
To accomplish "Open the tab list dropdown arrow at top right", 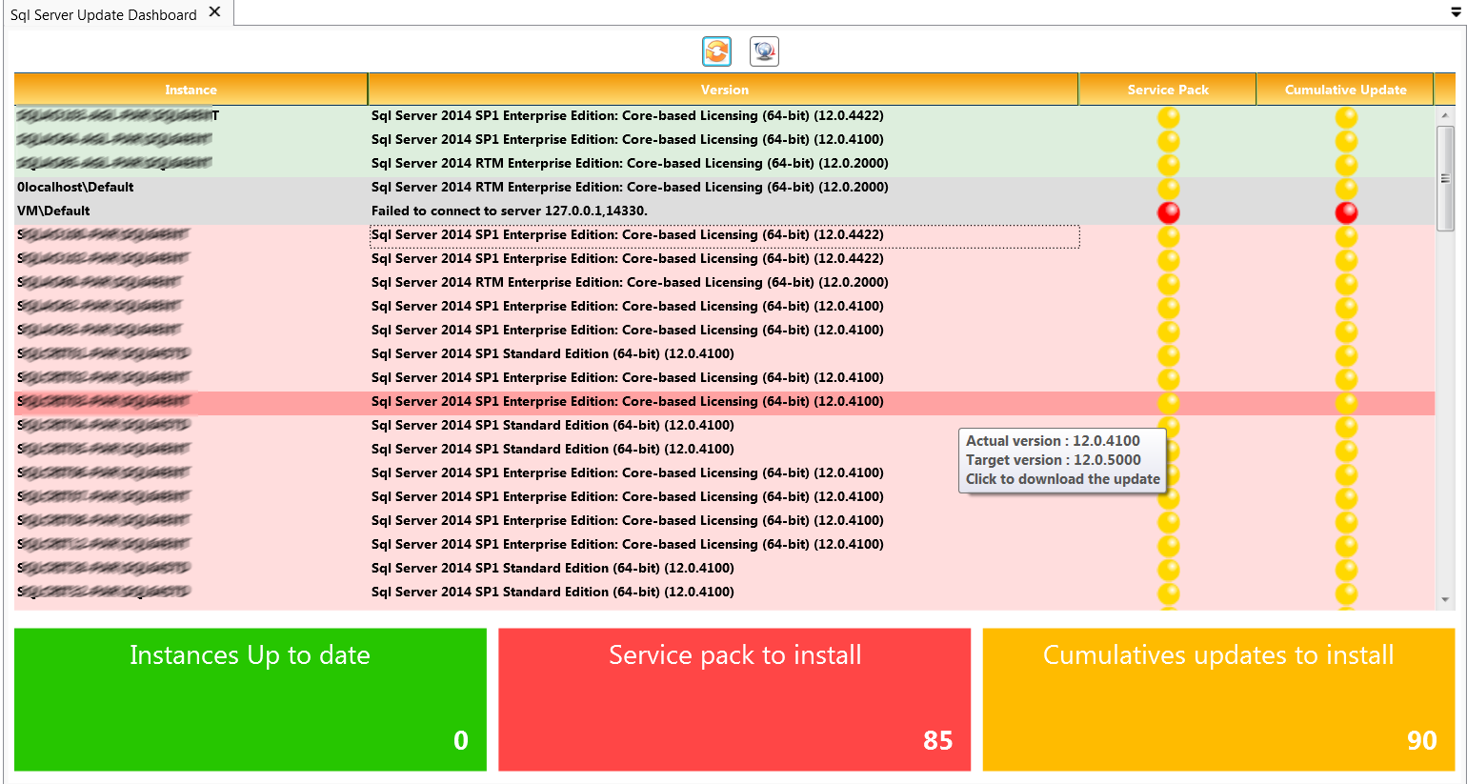I will pyautogui.click(x=1456, y=12).
